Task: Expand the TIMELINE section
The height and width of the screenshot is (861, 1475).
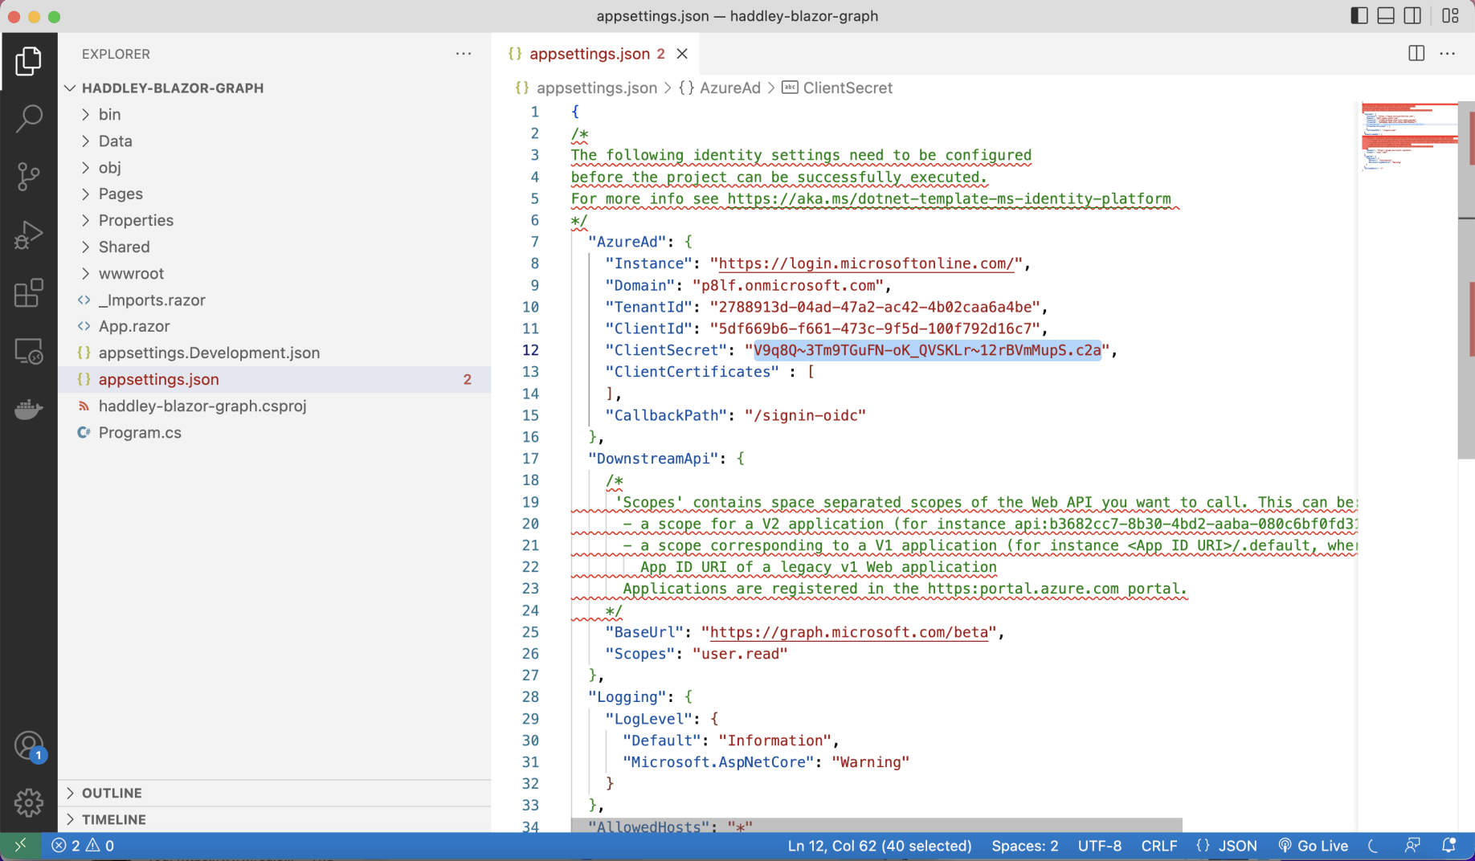Action: tap(115, 819)
